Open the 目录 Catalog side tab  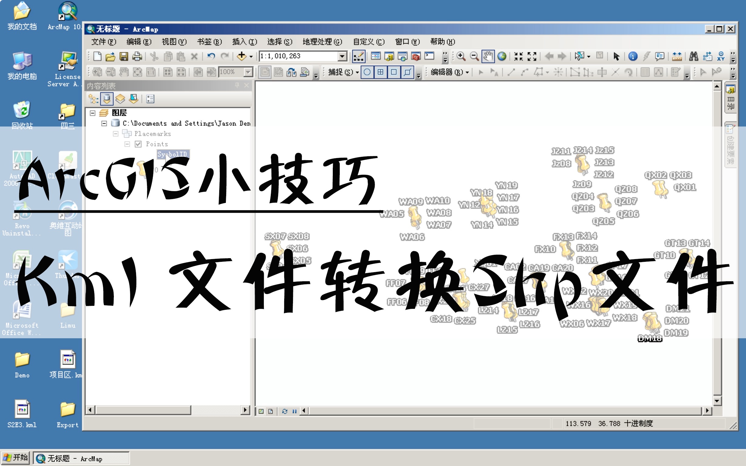[x=731, y=97]
